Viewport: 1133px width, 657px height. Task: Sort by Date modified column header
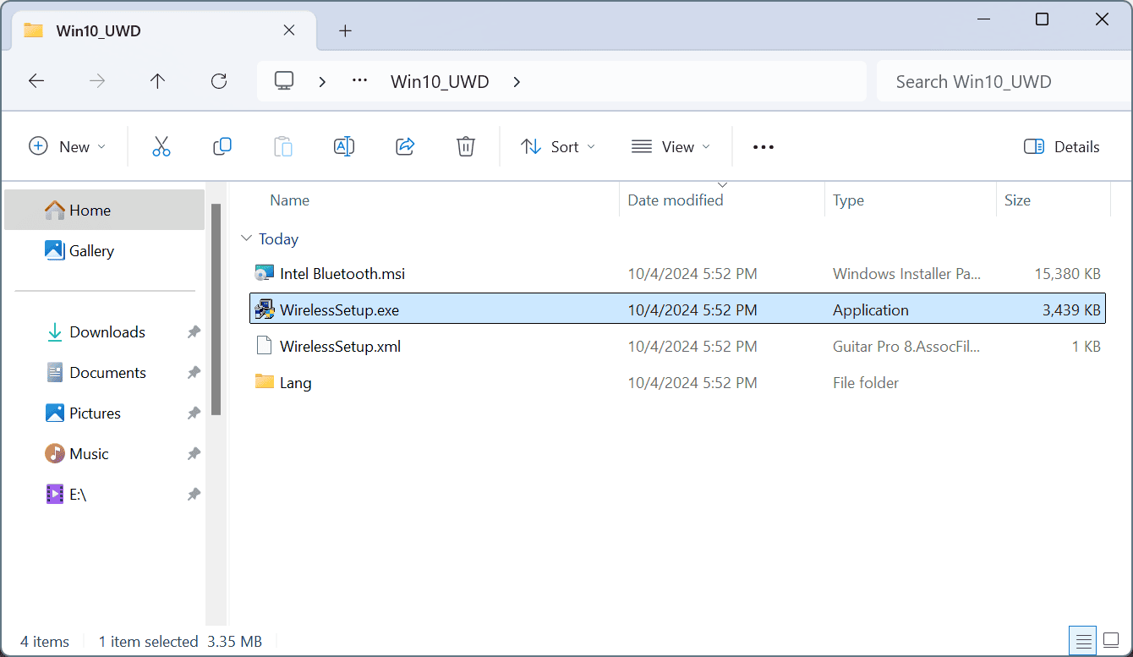pyautogui.click(x=676, y=200)
